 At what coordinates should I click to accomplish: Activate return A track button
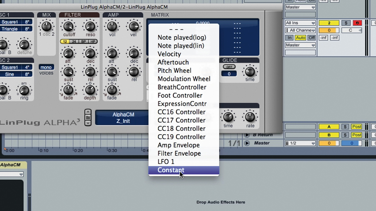(x=329, y=127)
